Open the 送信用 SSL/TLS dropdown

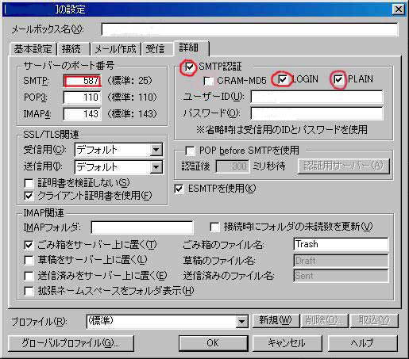[156, 167]
